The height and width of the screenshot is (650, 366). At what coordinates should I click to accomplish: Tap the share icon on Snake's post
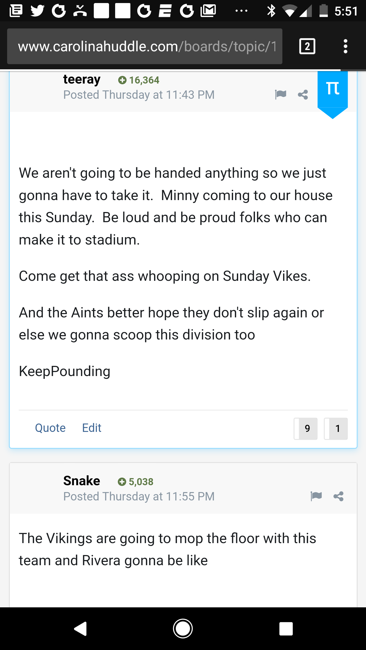(x=338, y=496)
